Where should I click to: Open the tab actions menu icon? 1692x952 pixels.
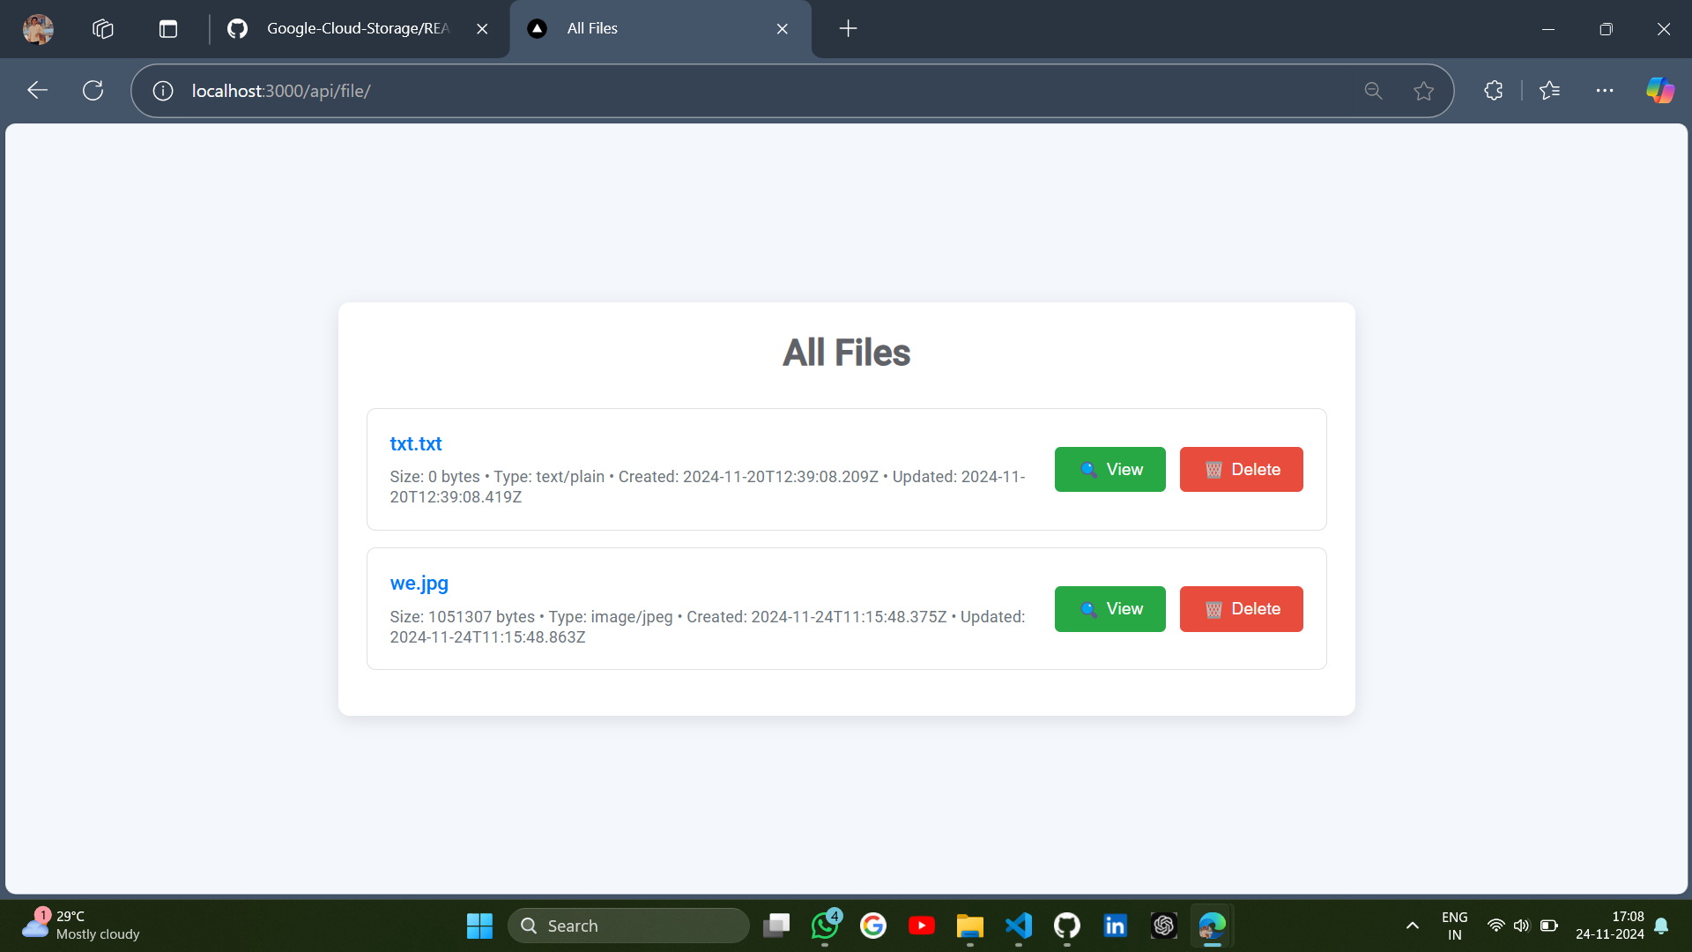[x=168, y=29]
